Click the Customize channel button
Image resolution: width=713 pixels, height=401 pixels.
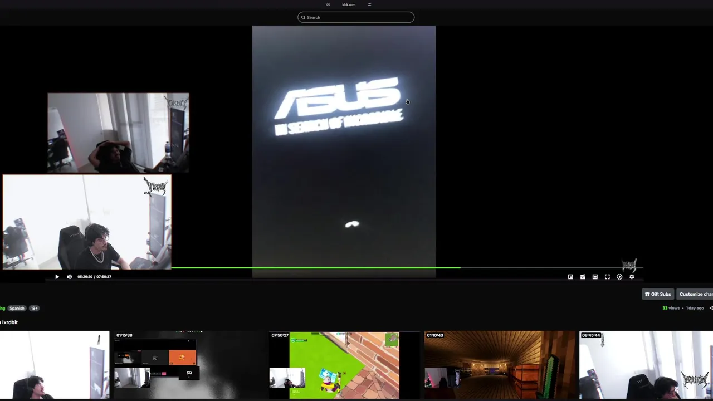click(695, 294)
